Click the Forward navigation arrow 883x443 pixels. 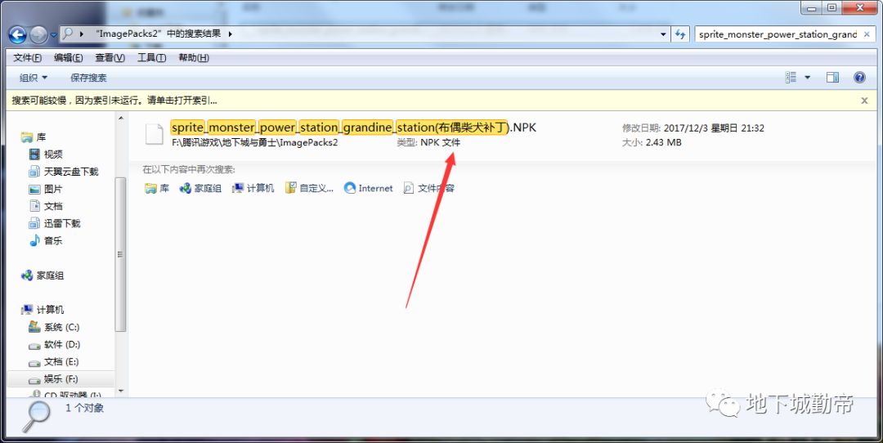tap(38, 35)
